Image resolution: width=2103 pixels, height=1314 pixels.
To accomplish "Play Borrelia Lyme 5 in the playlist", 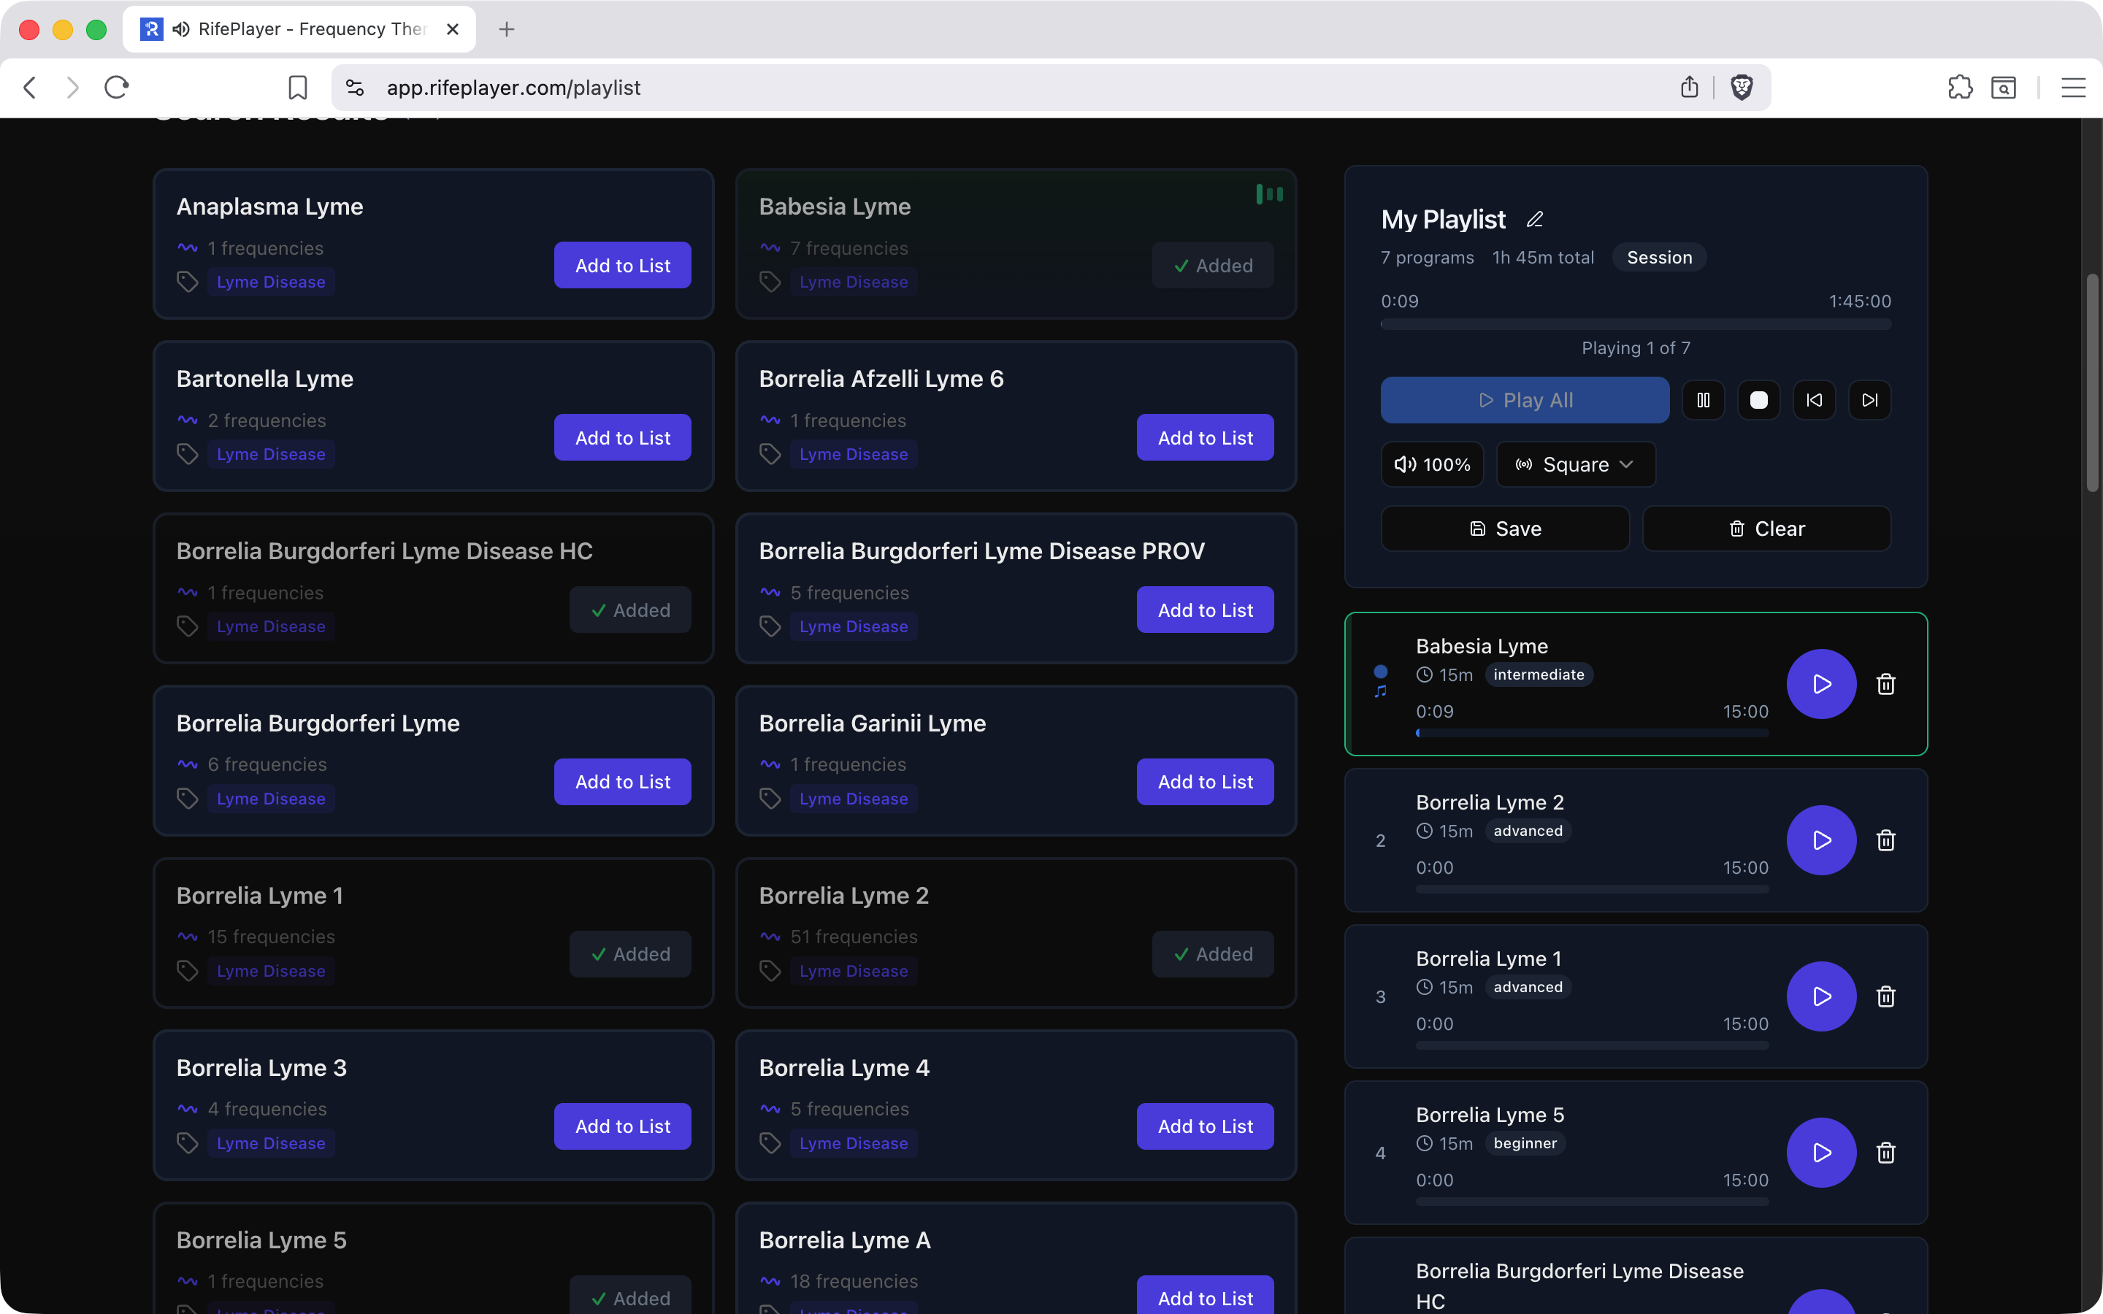I will point(1821,1153).
